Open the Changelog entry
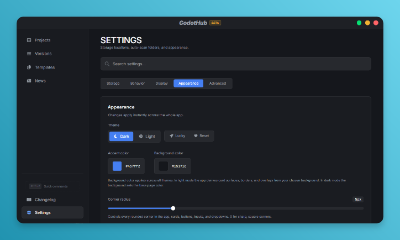This screenshot has width=400, height=240. (x=41, y=200)
